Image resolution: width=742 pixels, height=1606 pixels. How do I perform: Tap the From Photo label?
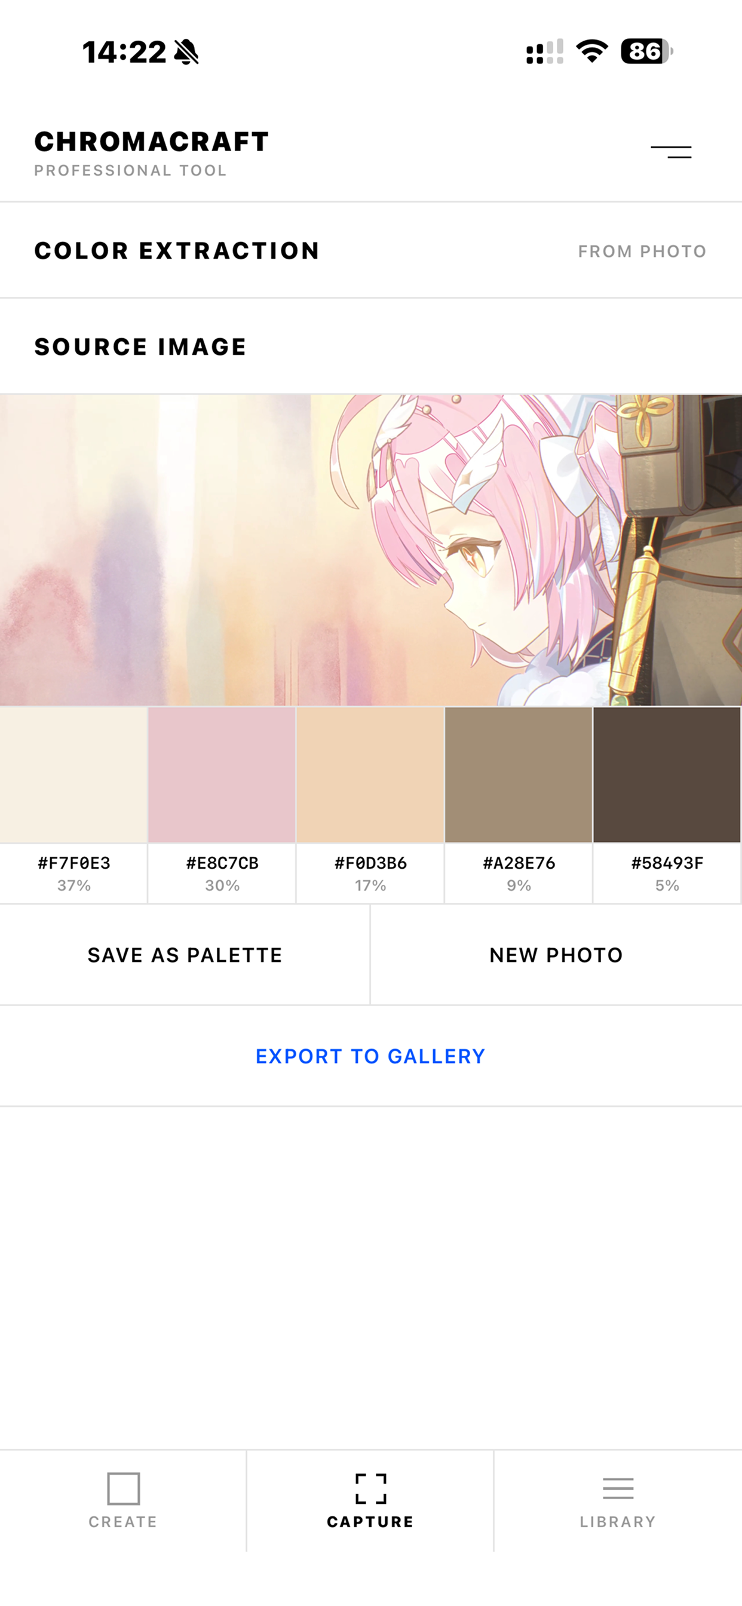point(642,252)
